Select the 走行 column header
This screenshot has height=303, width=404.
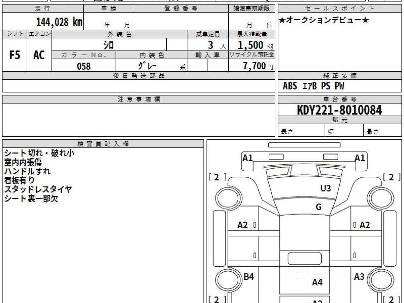pos(43,9)
